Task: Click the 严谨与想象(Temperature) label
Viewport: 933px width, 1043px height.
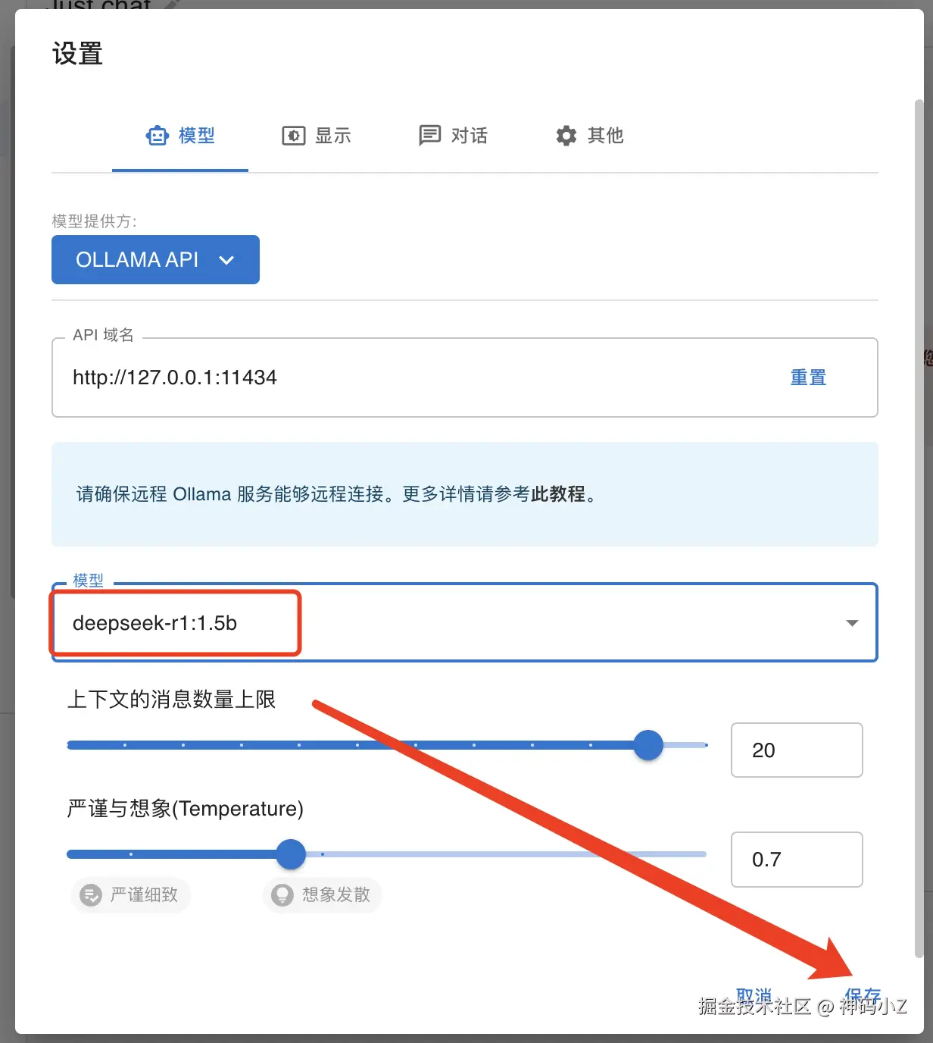Action: tap(186, 809)
